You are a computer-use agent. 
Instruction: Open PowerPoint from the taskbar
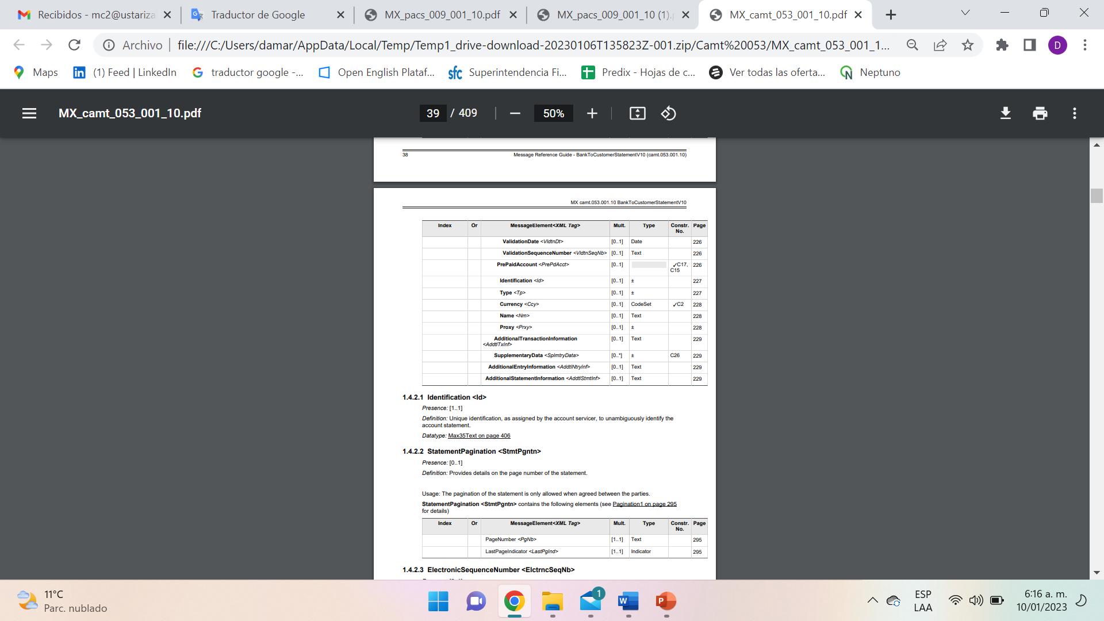[x=666, y=601]
